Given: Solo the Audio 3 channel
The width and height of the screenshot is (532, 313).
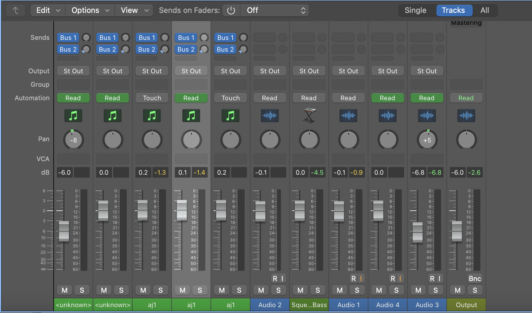Looking at the screenshot, I should click(x=435, y=290).
